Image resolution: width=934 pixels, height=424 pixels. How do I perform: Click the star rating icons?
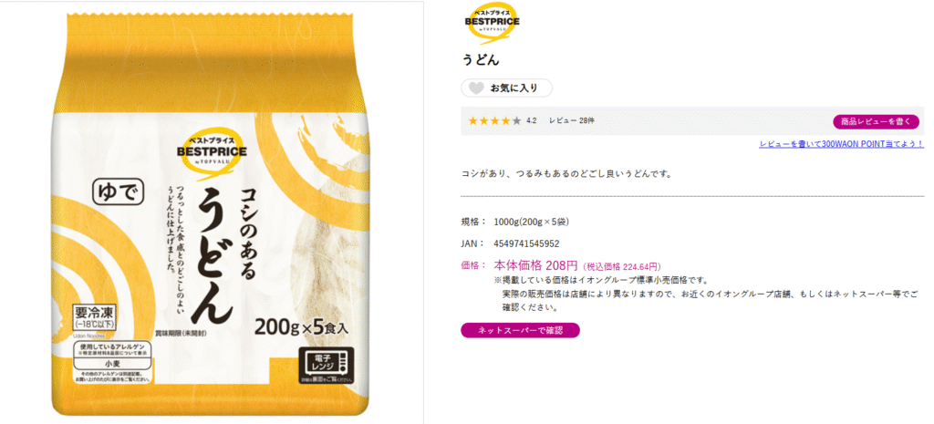click(x=494, y=121)
